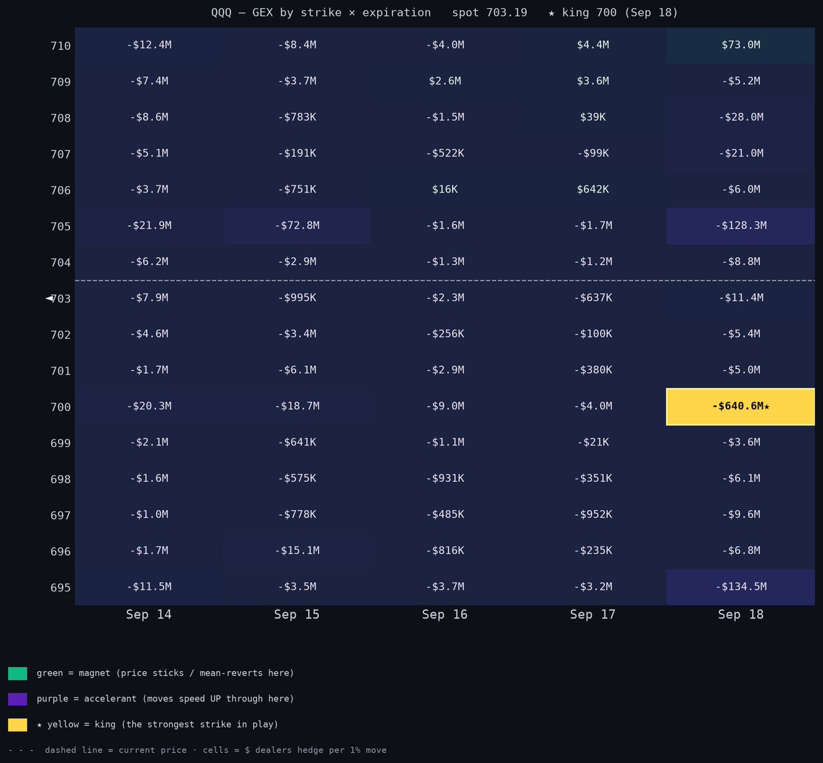Click the -$21.0M cell at 707 Sep 18

click(741, 154)
